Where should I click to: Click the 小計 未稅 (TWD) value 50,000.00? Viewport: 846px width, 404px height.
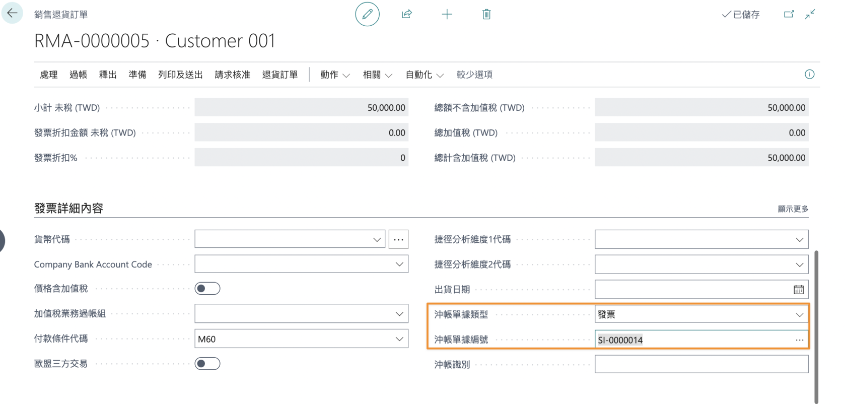pyautogui.click(x=302, y=107)
